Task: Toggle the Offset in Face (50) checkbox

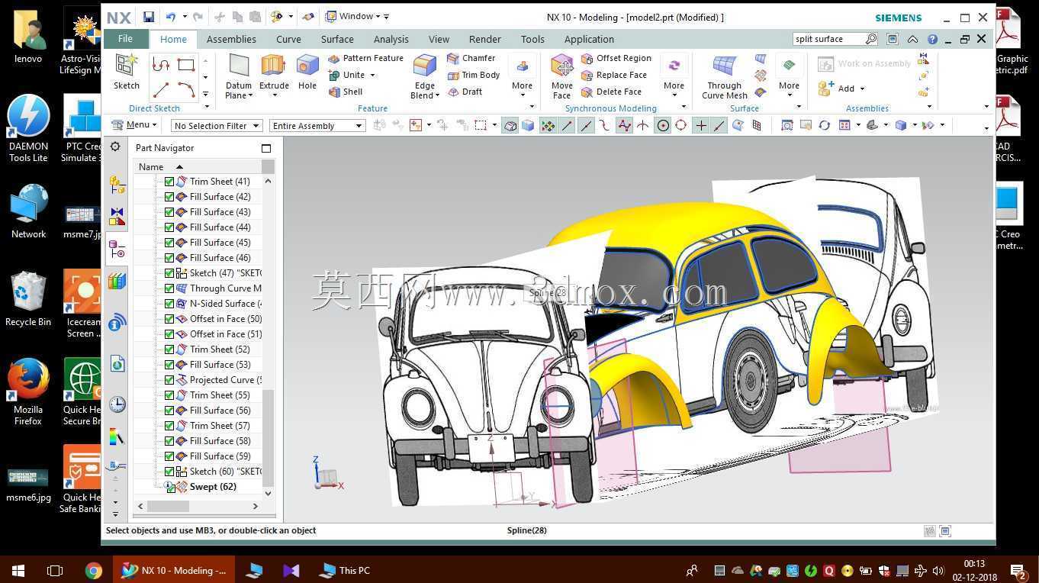Action: coord(169,319)
